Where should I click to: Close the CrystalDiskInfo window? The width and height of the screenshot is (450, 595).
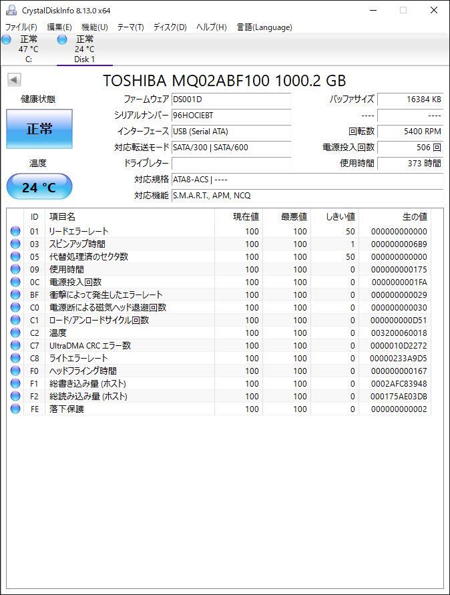click(x=434, y=10)
